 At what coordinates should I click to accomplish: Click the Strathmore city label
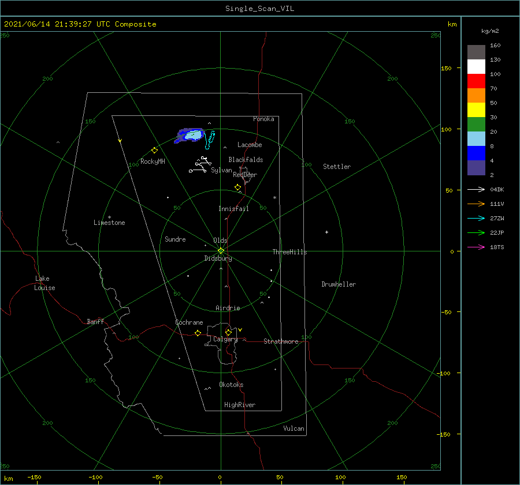click(x=281, y=341)
